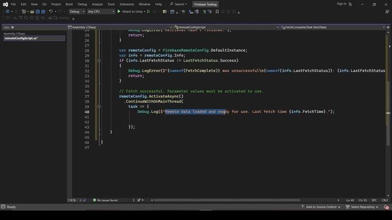Click the green Attach to Unity play button
The height and width of the screenshot is (220, 392).
pyautogui.click(x=119, y=12)
